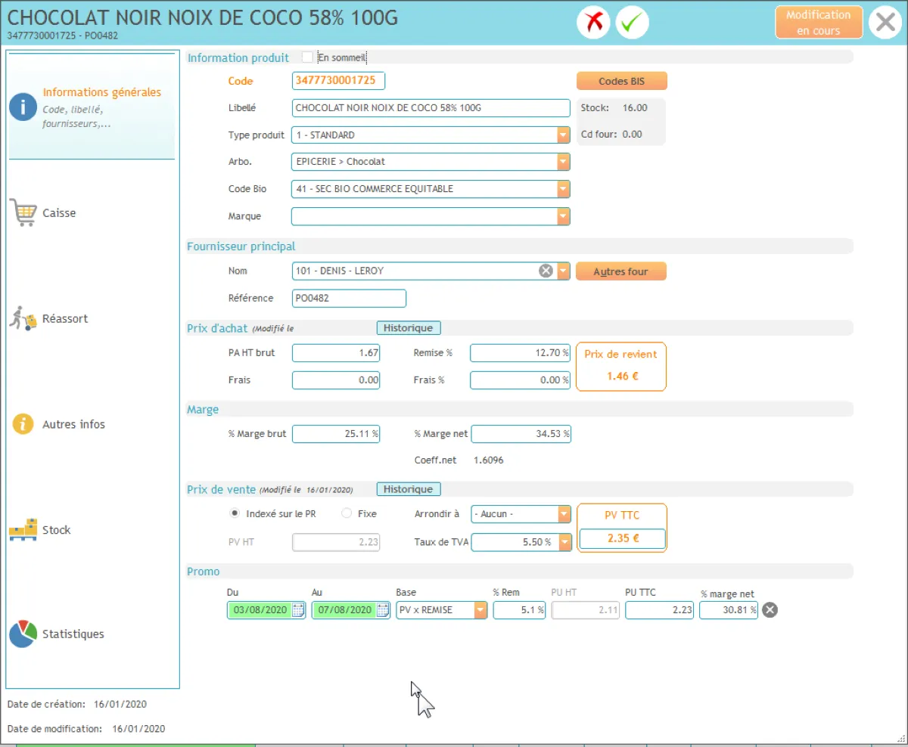The width and height of the screenshot is (908, 747).
Task: Click the Date de création 16/01/2020 text
Action: (120, 704)
